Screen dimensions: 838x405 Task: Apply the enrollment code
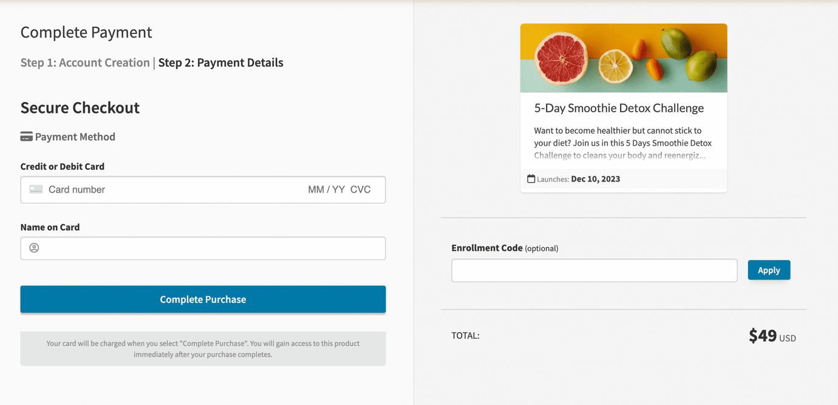[769, 270]
